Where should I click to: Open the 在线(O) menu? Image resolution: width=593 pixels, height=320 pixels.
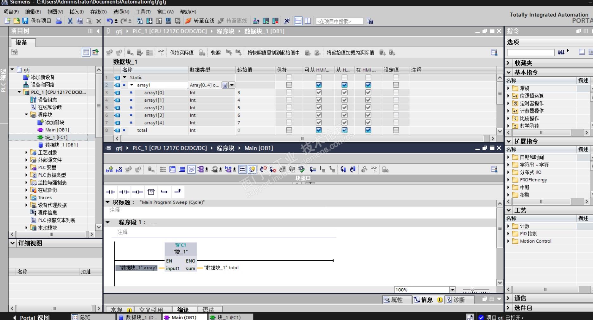(99, 12)
